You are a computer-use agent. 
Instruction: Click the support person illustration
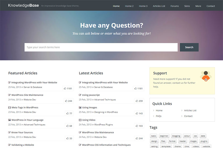(206, 76)
